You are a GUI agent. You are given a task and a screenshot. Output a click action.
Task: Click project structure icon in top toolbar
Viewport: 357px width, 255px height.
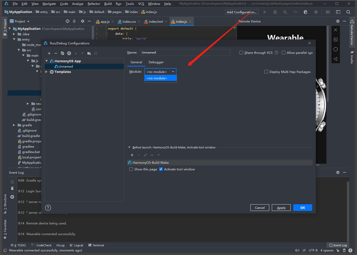328,12
